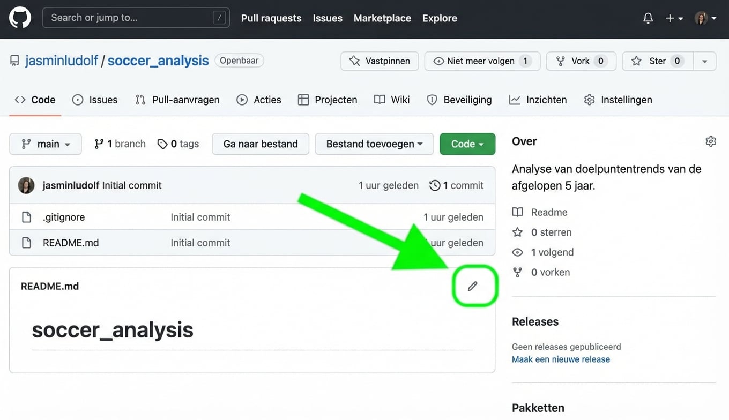Open the 1 branch link

tap(120, 144)
